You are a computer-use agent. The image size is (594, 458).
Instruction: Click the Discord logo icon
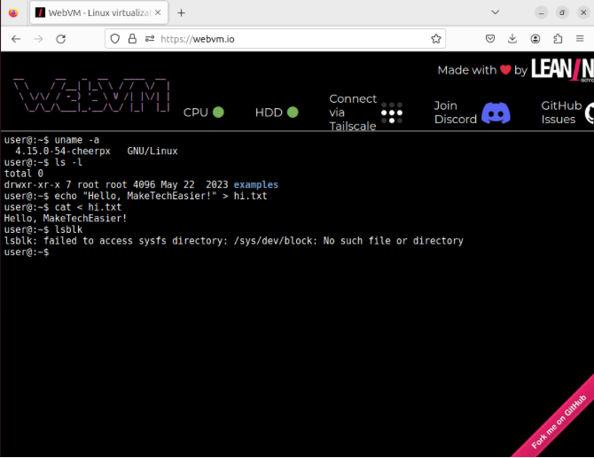click(496, 113)
